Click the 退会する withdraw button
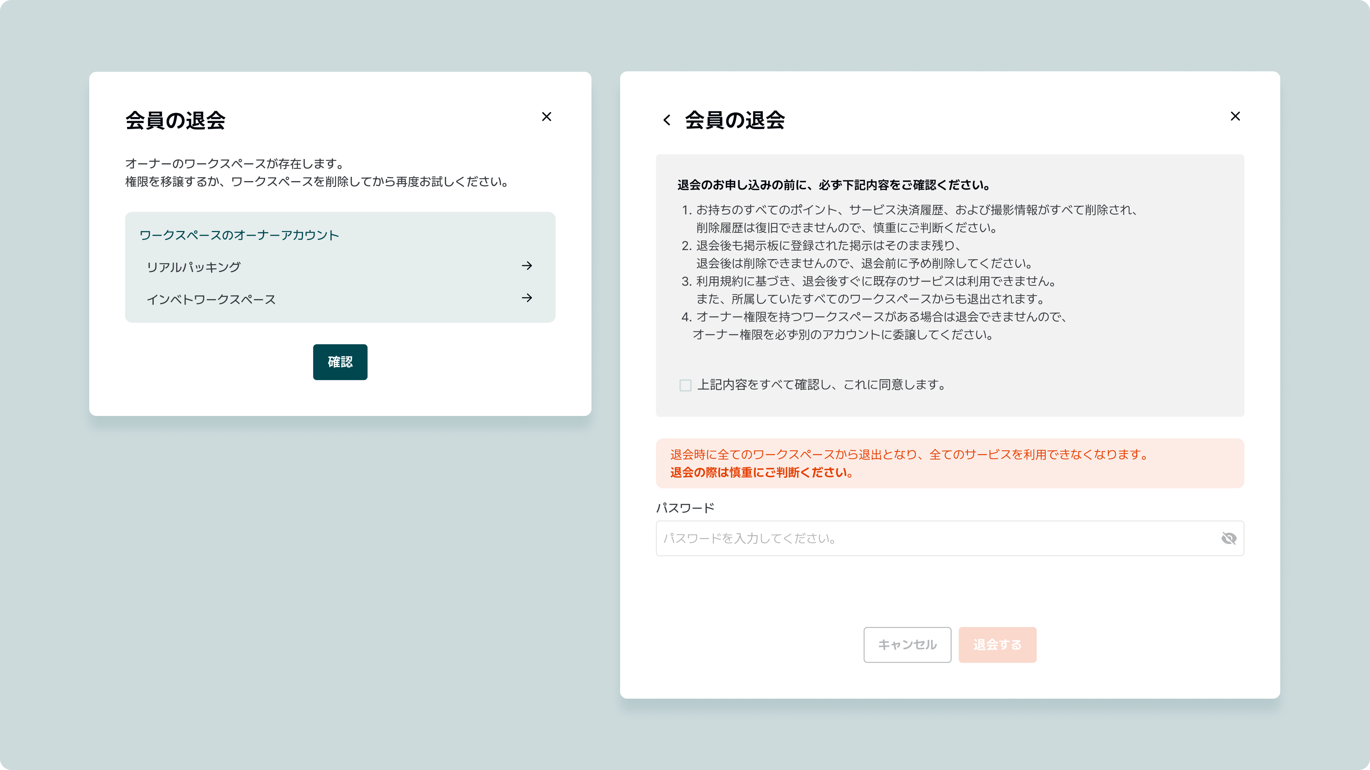1370x770 pixels. coord(997,645)
